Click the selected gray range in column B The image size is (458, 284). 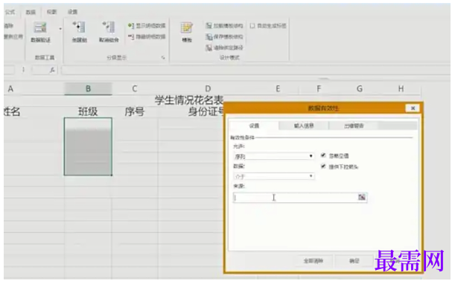point(88,146)
